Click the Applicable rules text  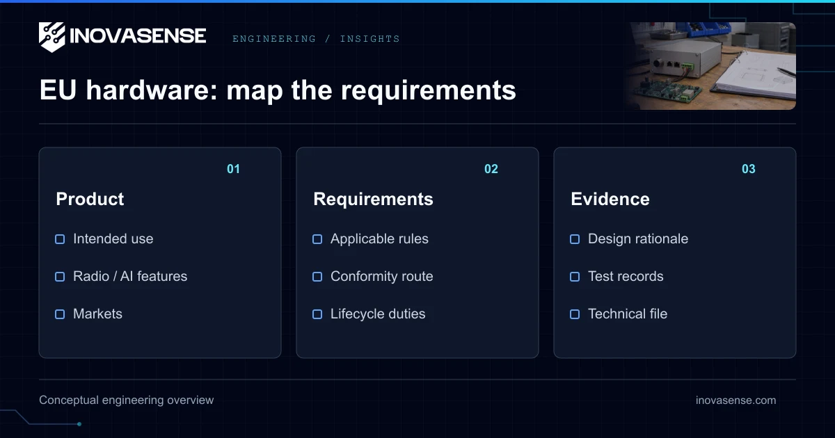click(379, 239)
